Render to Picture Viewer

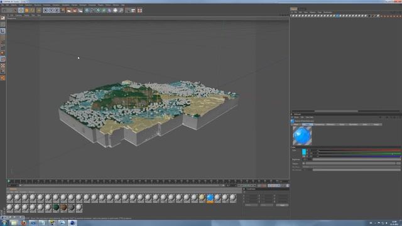[x=75, y=10]
